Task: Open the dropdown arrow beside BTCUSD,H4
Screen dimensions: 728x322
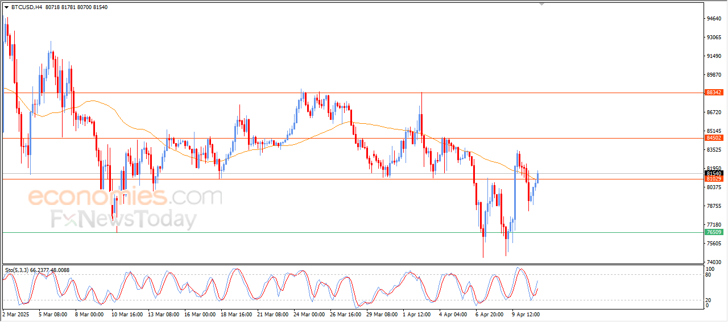Action: (6, 7)
